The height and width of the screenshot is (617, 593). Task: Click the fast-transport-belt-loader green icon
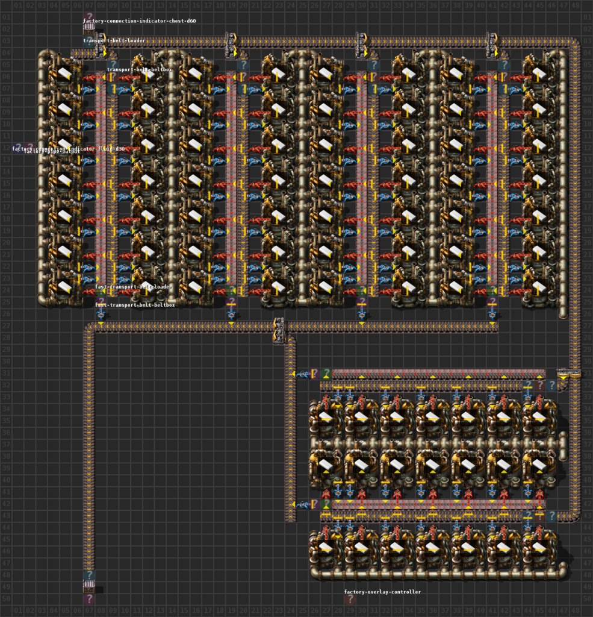[101, 291]
